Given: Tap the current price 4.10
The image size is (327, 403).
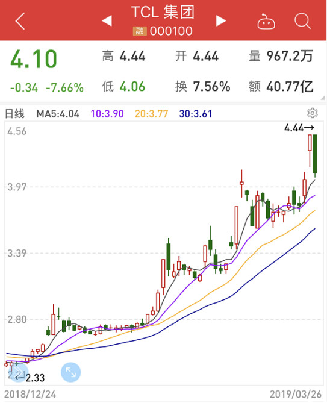Looking at the screenshot, I should point(34,60).
